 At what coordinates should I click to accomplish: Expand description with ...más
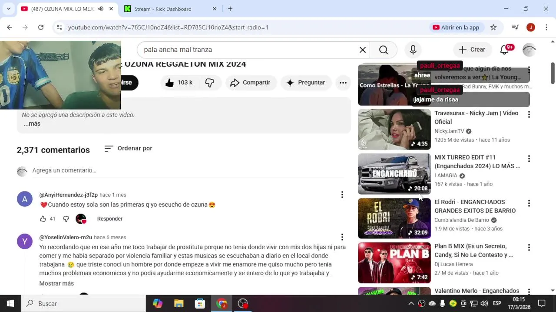click(32, 123)
